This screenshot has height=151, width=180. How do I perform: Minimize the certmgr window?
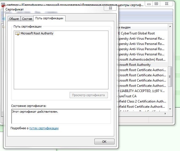149,4
